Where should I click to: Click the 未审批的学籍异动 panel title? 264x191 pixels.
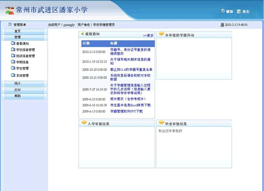click(180, 35)
